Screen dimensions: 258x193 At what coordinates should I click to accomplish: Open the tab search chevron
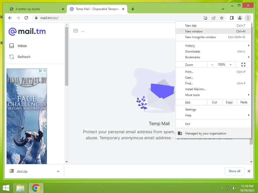[223, 9]
